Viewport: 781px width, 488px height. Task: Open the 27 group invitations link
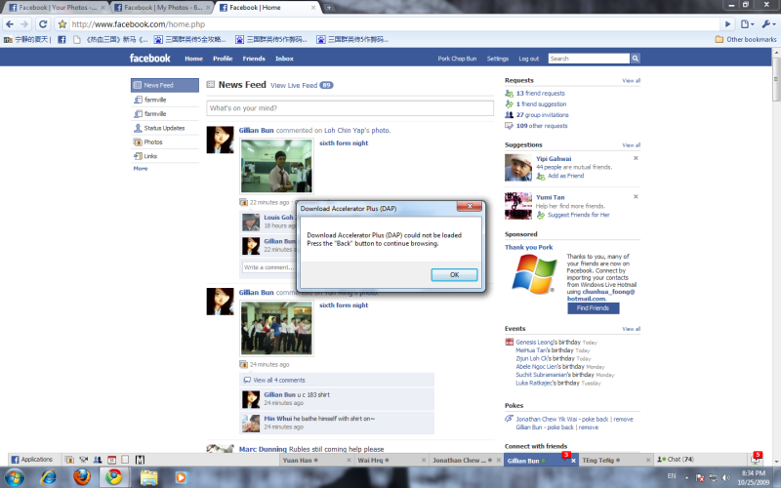[x=542, y=114]
